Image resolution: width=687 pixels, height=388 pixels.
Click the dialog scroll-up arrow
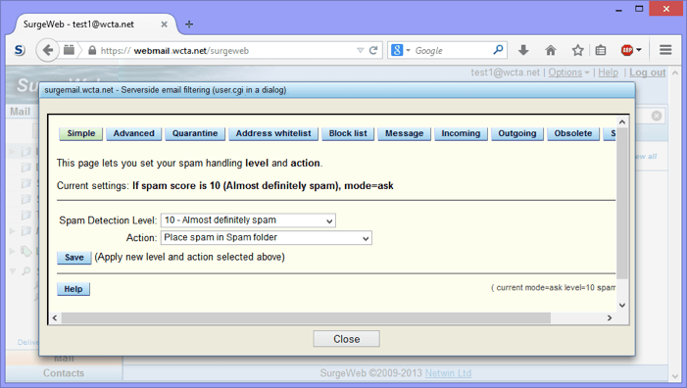(622, 121)
